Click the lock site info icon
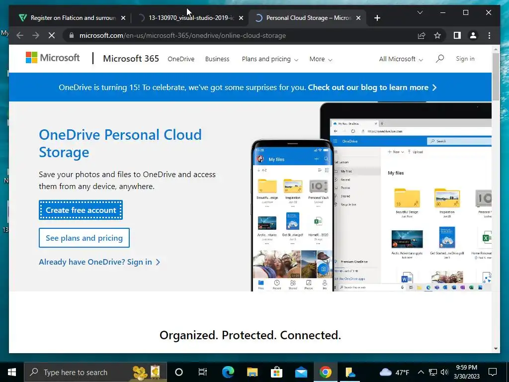Viewport: 509px width, 382px height. coord(72,35)
